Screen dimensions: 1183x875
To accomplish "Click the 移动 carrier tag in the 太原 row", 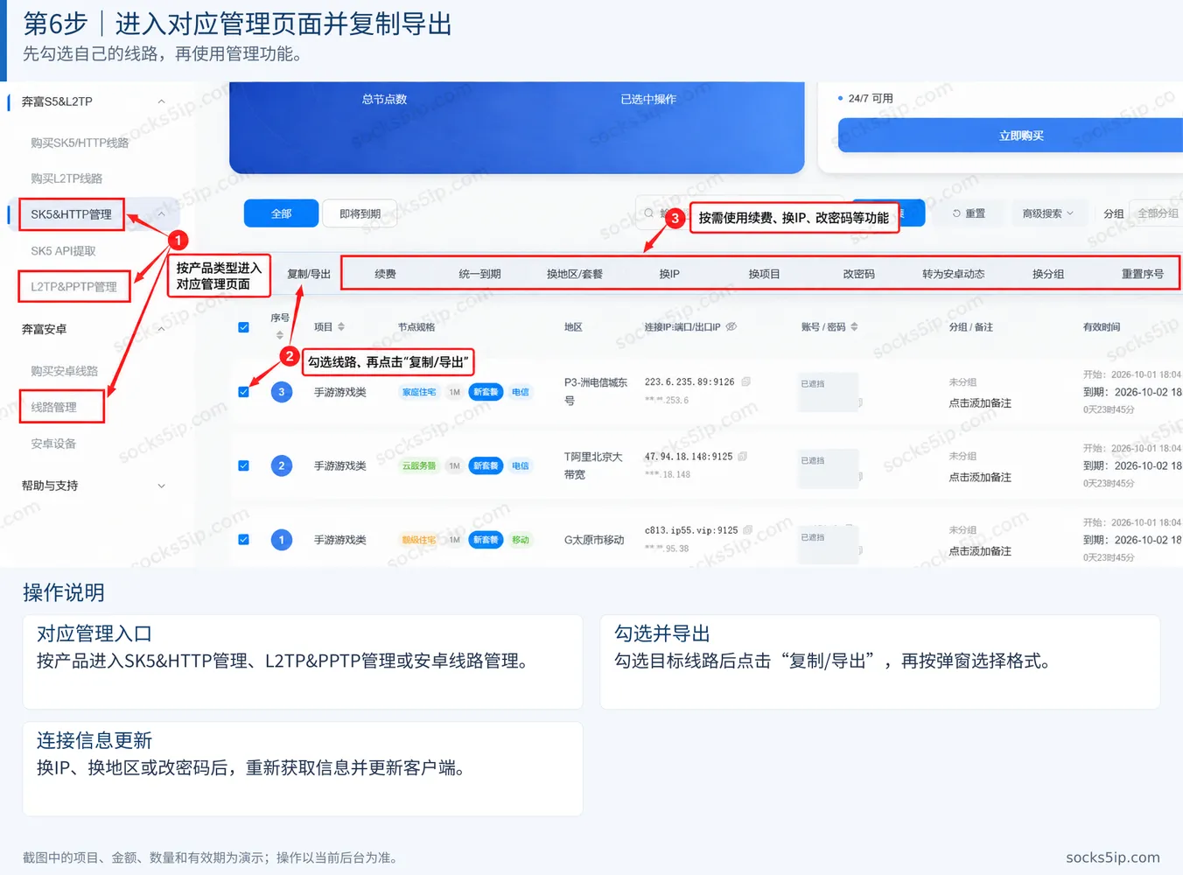I will click(x=521, y=540).
